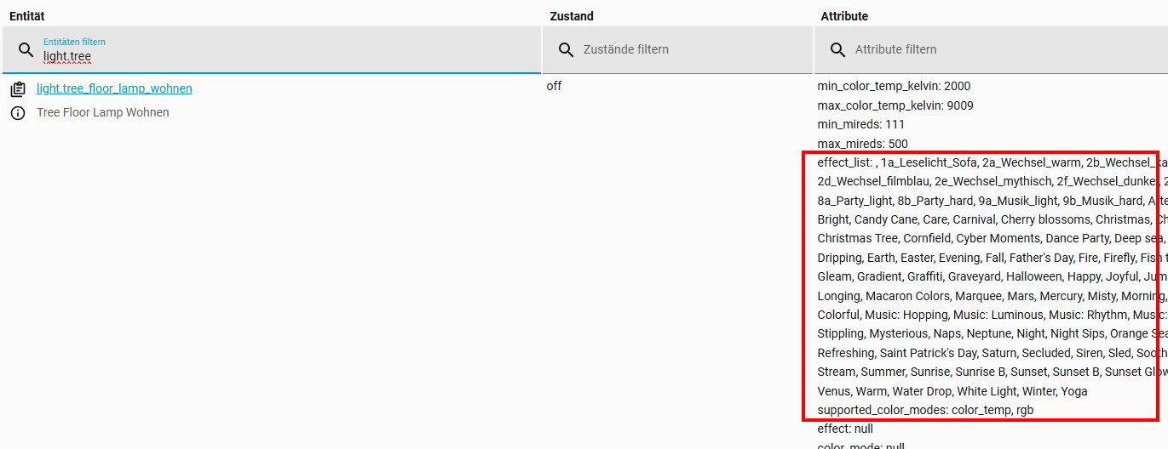Click the Tree Floor Lamp Wohnen name
Viewport: 1168px width, 449px height.
tap(102, 112)
